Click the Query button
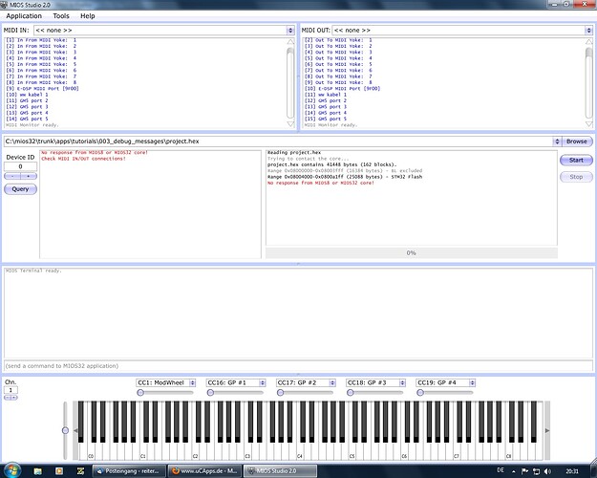Screen dimensions: 597x478 pos(20,189)
